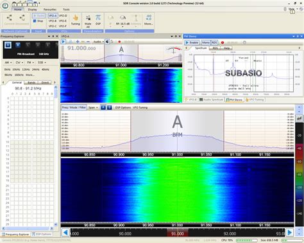This screenshot has width=304, height=243.
Task: Select VFO C icon in Frequency Explorer
Action: pos(28,45)
